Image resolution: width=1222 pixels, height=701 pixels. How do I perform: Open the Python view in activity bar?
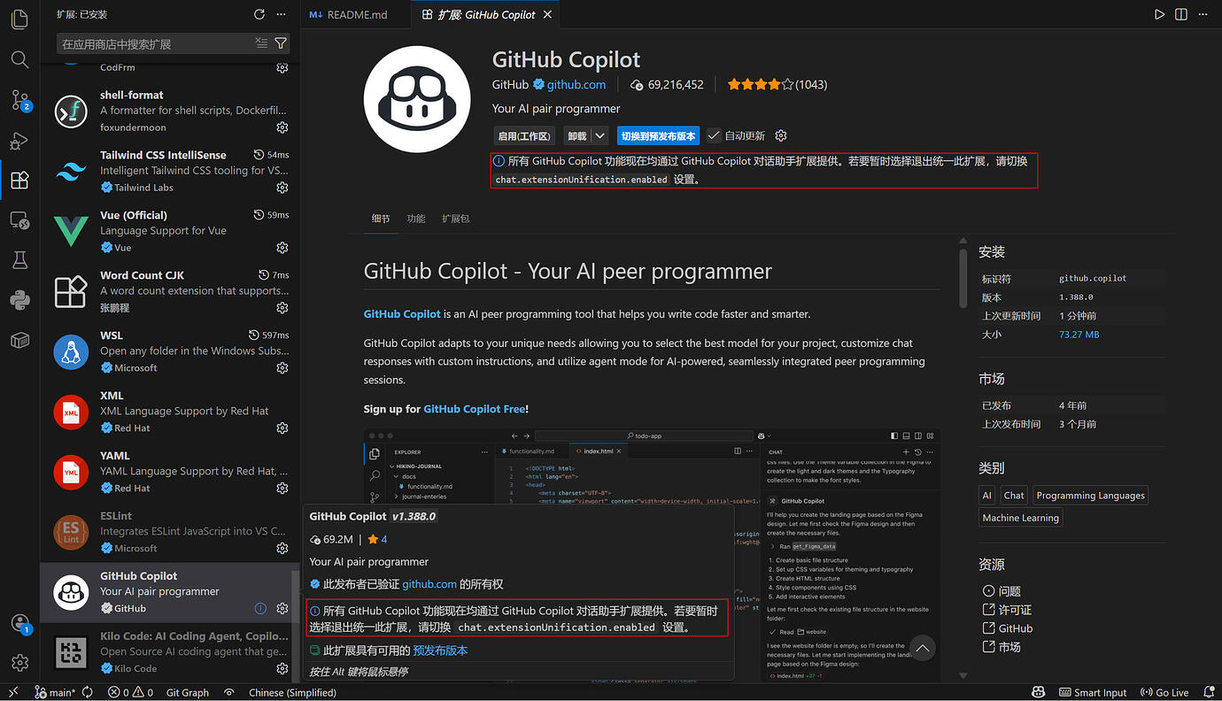19,300
